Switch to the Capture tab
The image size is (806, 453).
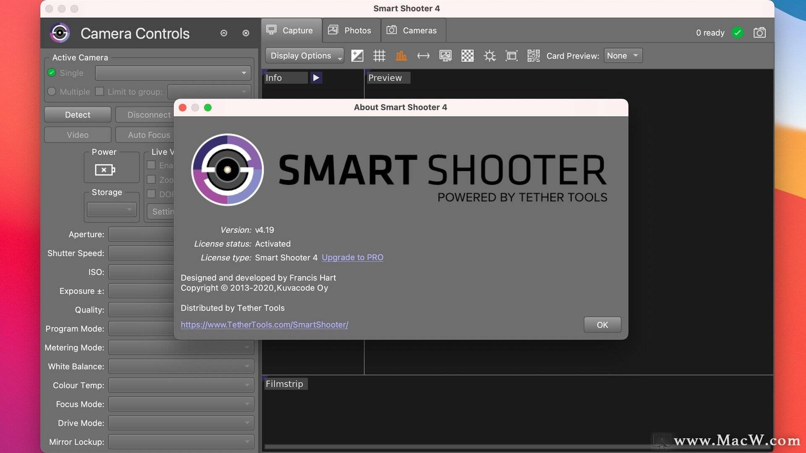(x=291, y=30)
